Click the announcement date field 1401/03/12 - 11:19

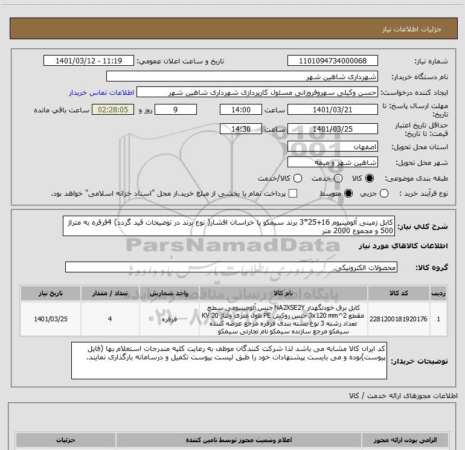coord(89,60)
